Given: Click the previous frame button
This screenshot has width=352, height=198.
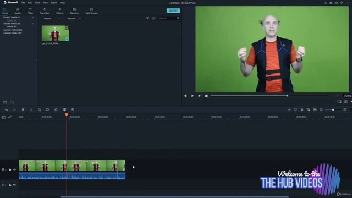Looking at the screenshot, I should click(x=185, y=96).
